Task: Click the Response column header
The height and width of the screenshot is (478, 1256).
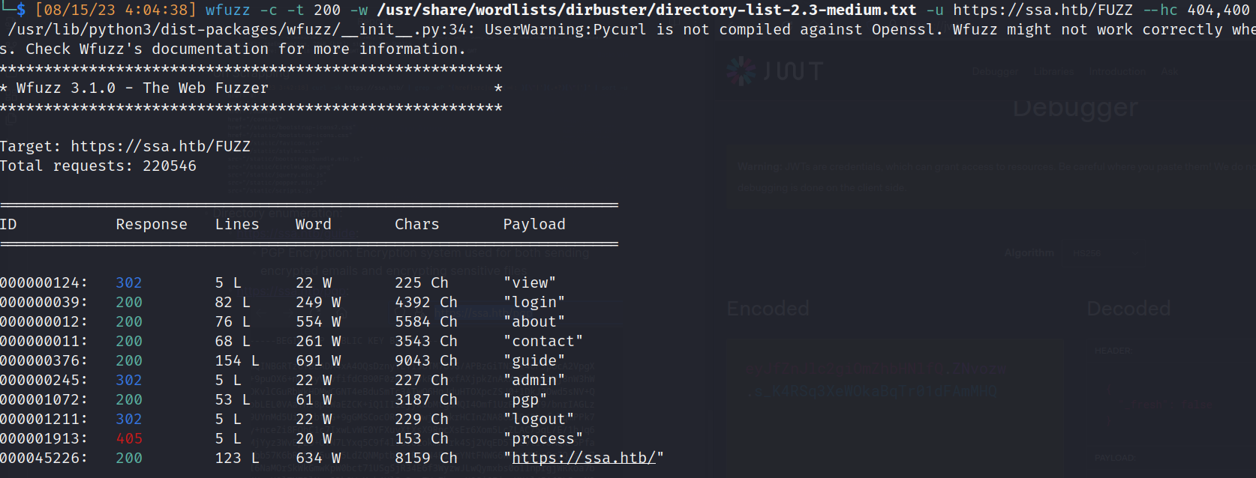Action: 152,224
